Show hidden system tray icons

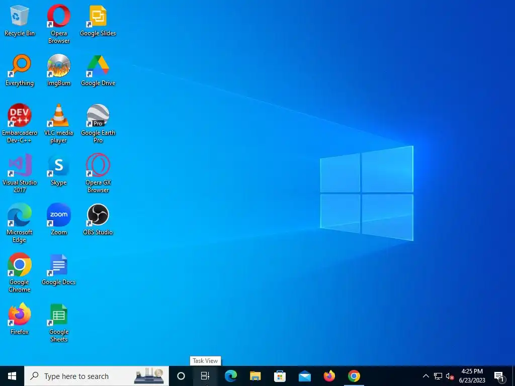pos(425,376)
